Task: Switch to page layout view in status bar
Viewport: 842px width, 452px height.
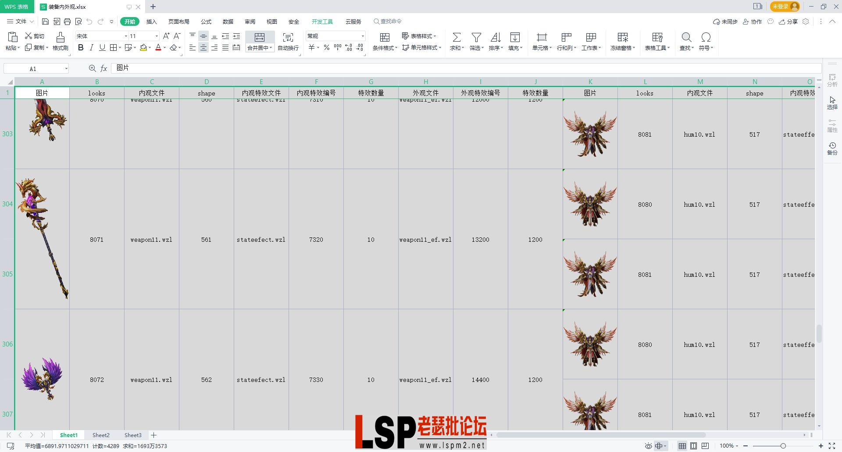Action: click(x=693, y=446)
